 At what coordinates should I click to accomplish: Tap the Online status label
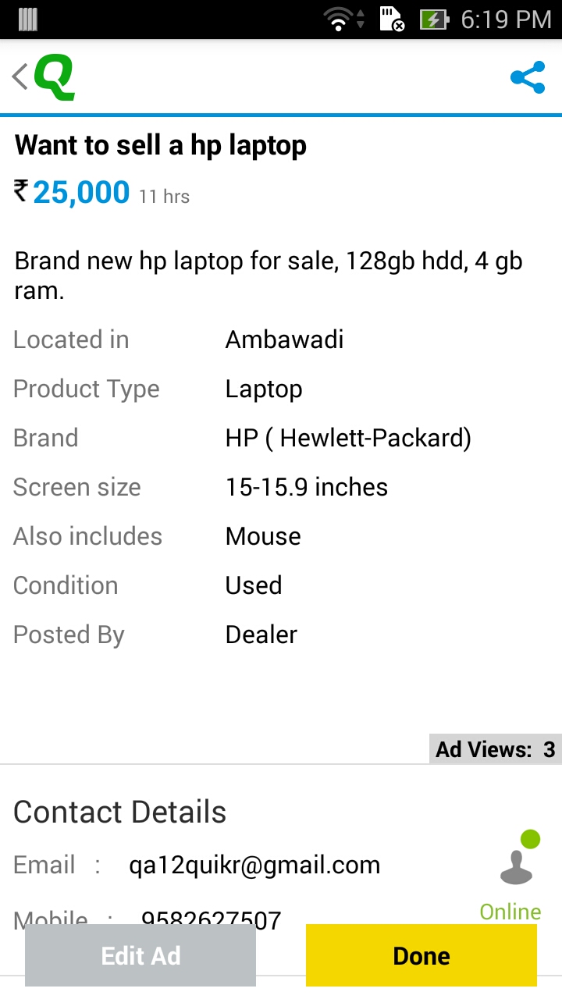(x=510, y=912)
